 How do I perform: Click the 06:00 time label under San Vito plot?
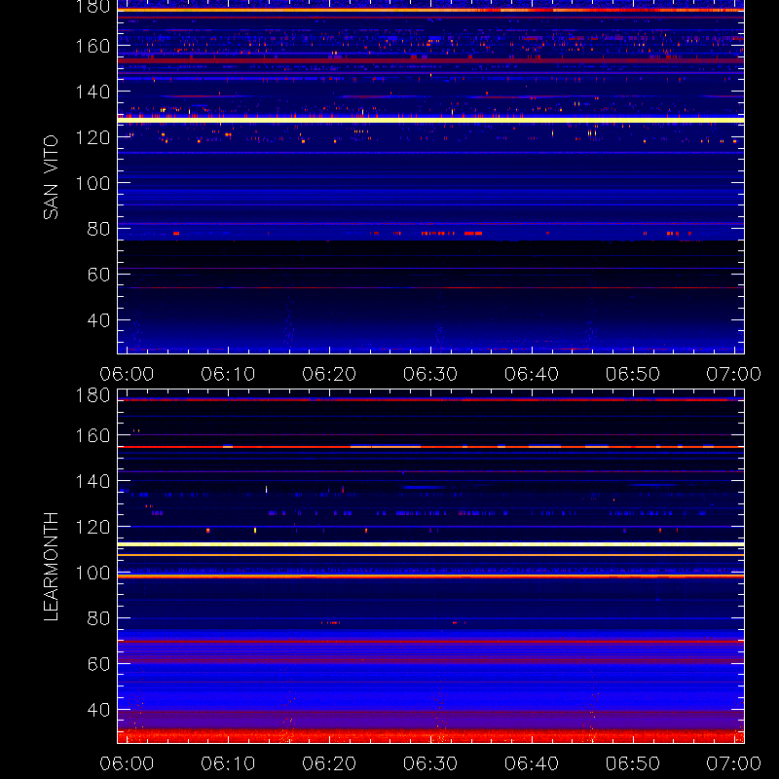pos(127,374)
